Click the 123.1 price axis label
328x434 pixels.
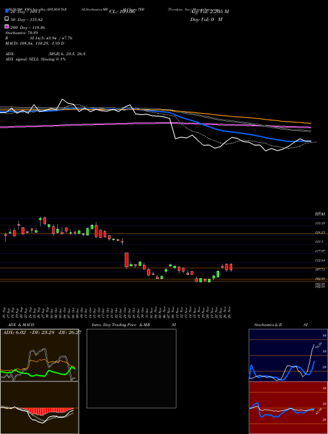[319, 242]
